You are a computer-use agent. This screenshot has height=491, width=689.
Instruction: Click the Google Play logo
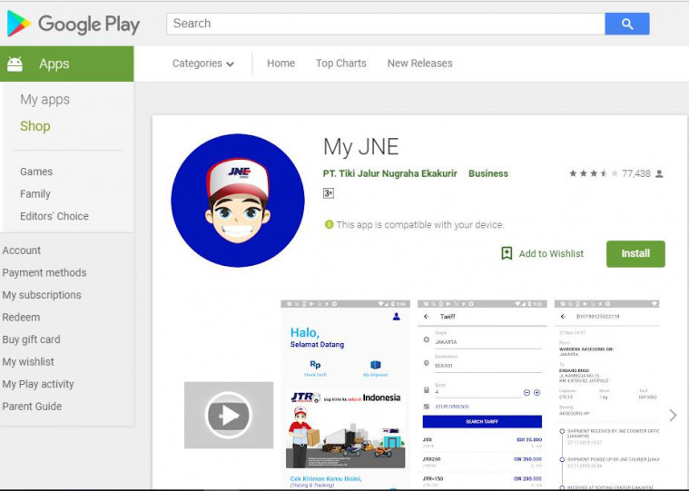pos(74,25)
